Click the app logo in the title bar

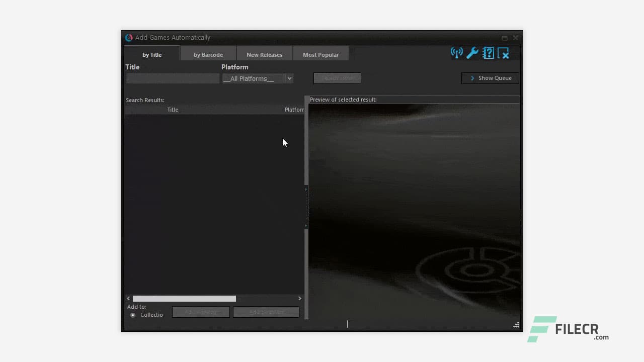point(129,37)
